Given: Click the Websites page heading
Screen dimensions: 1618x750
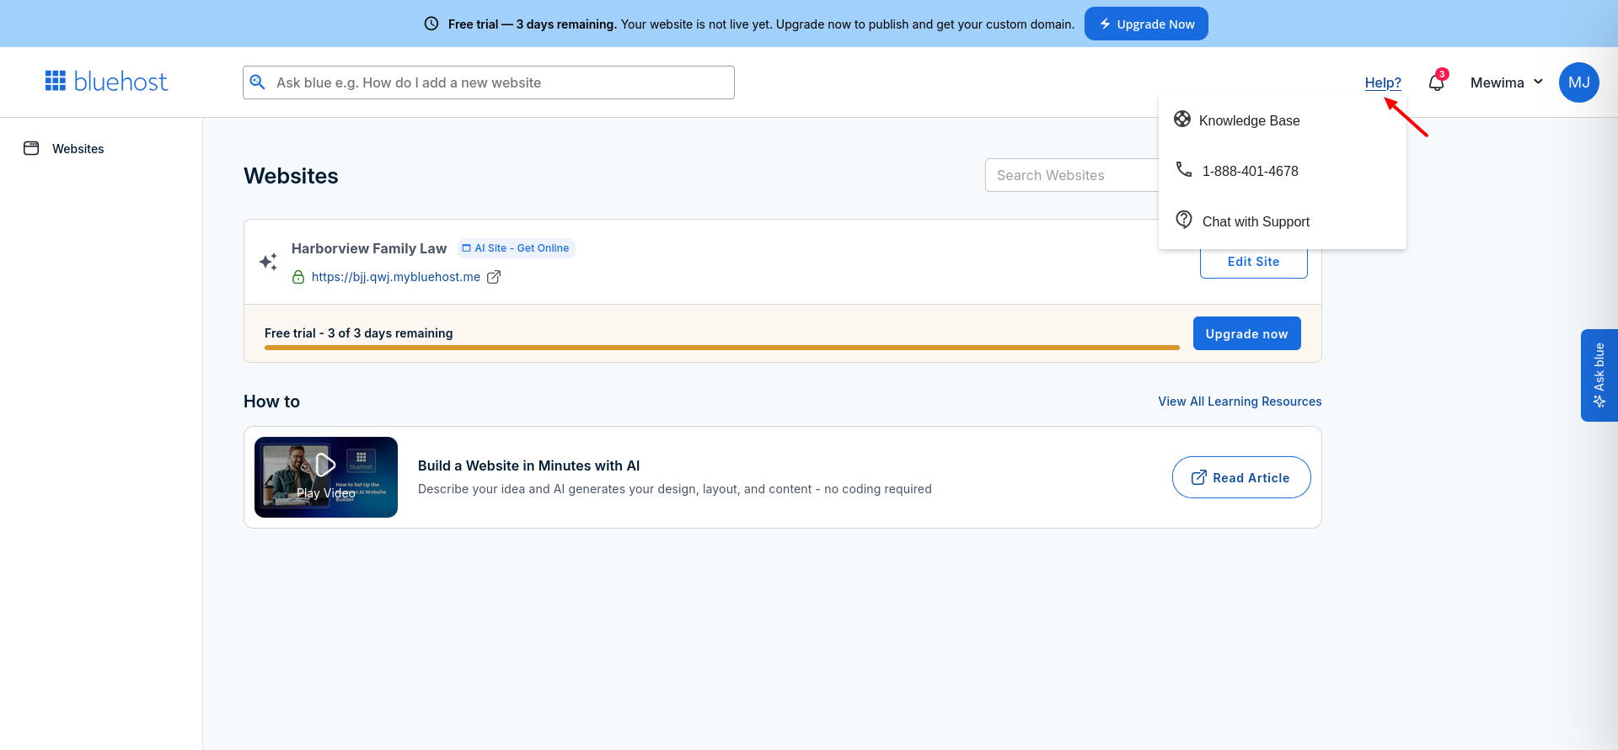Looking at the screenshot, I should coord(291,176).
